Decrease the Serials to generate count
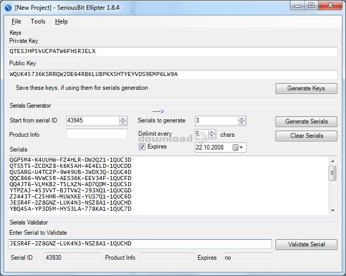346x276 pixels. [242, 123]
